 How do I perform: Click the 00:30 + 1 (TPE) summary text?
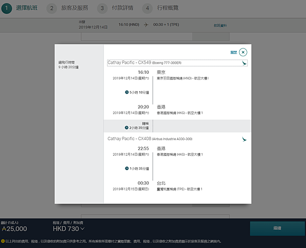pos(166,25)
